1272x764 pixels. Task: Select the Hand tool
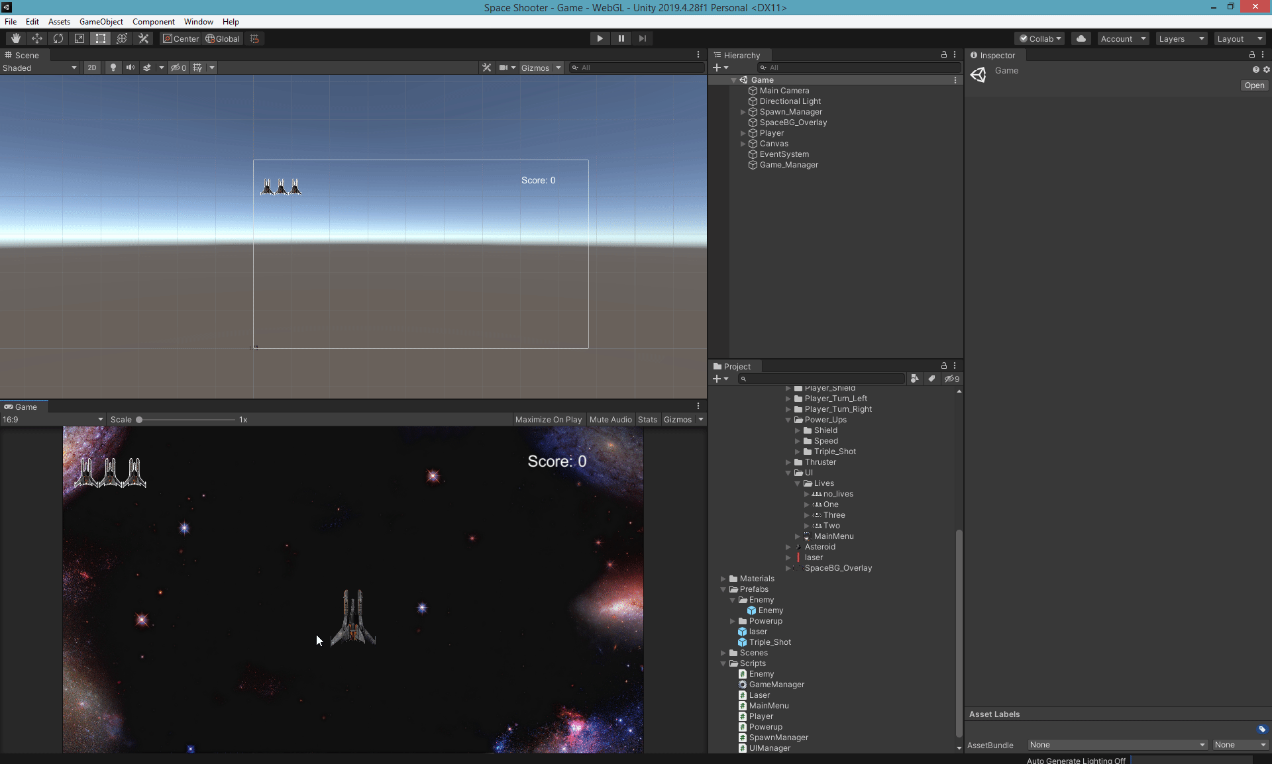[16, 38]
